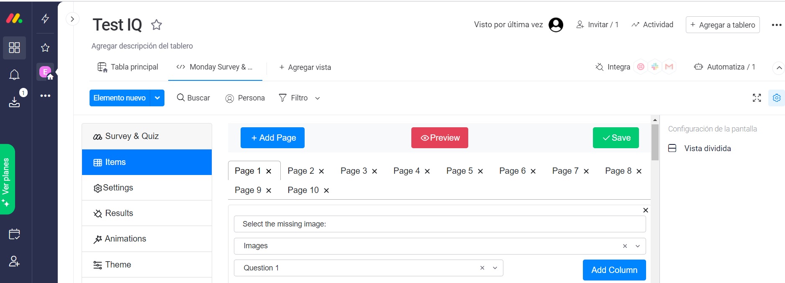Expand the Filtro options chevron

(x=318, y=98)
